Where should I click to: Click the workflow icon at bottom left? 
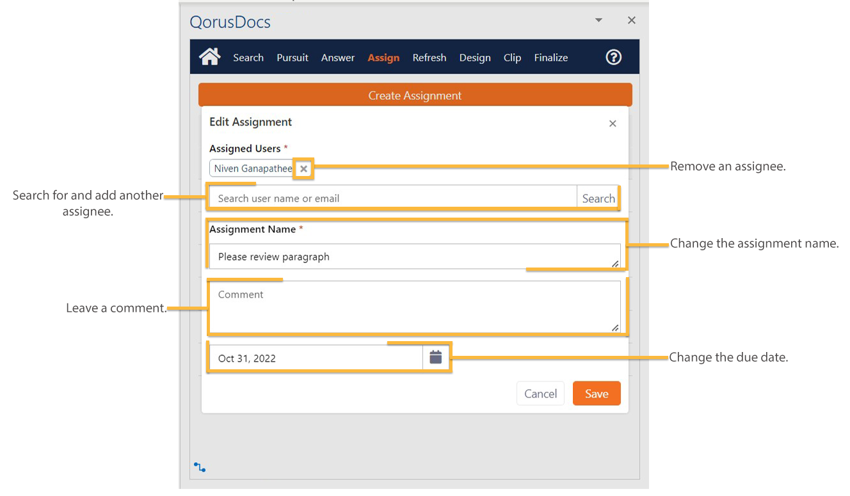coord(200,467)
